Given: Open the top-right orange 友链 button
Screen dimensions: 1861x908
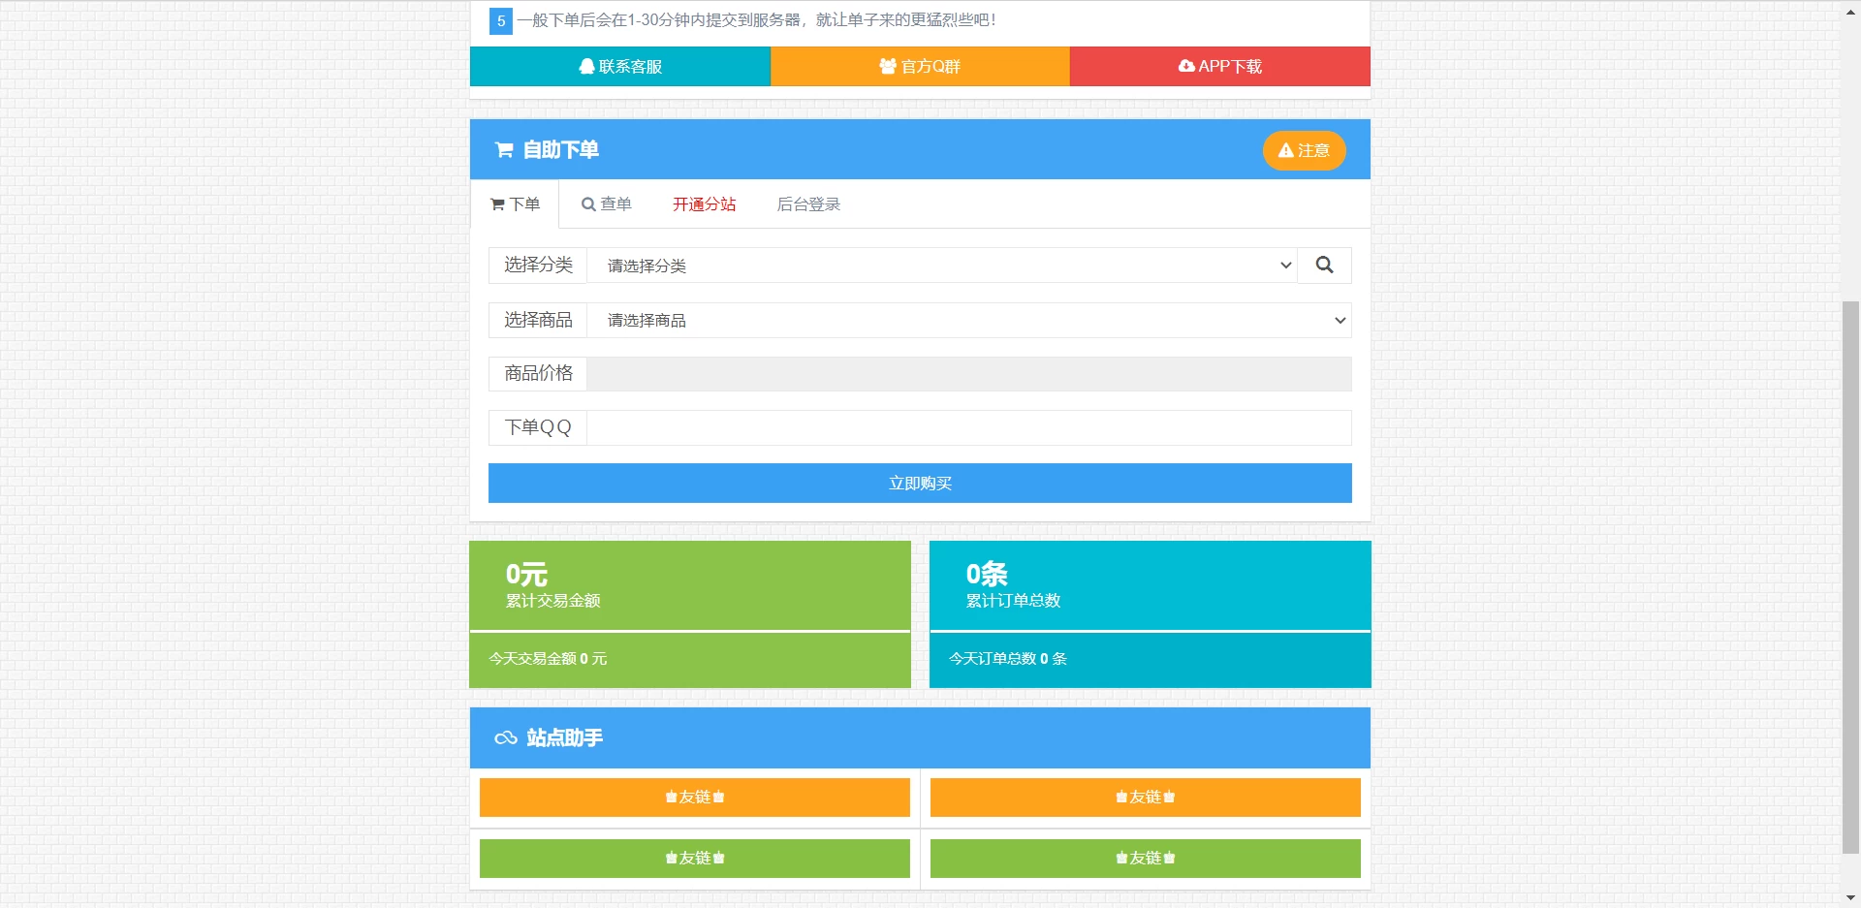Looking at the screenshot, I should (1146, 797).
